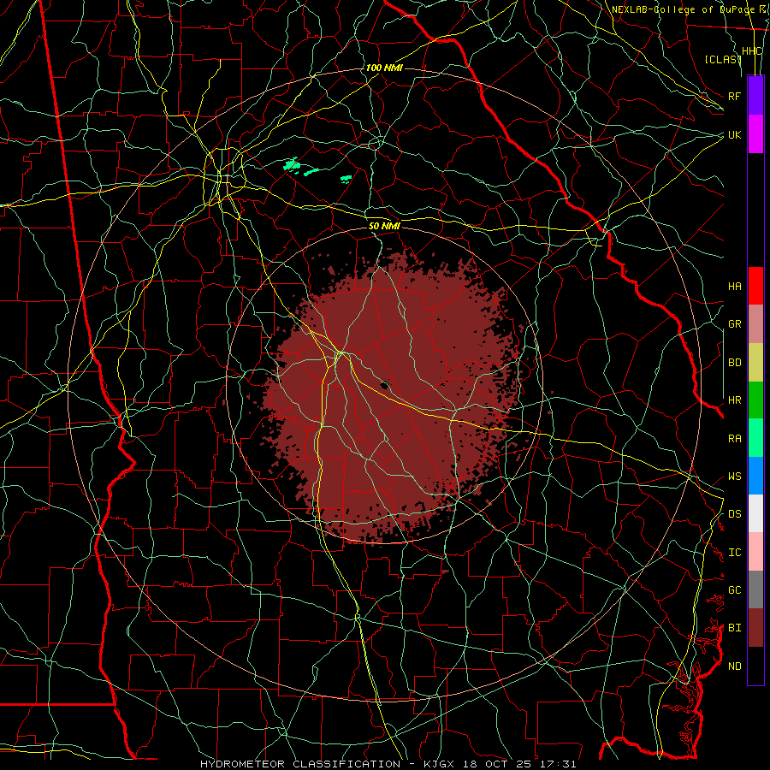Screen dimensions: 770x770
Task: Click the RF purple legend swatch
Action: tap(755, 96)
